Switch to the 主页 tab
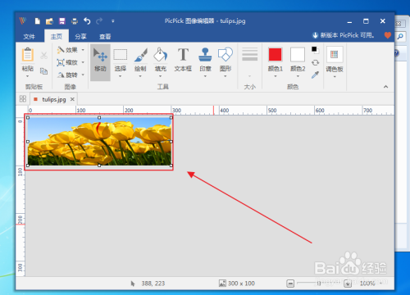The width and height of the screenshot is (410, 295). tap(57, 36)
